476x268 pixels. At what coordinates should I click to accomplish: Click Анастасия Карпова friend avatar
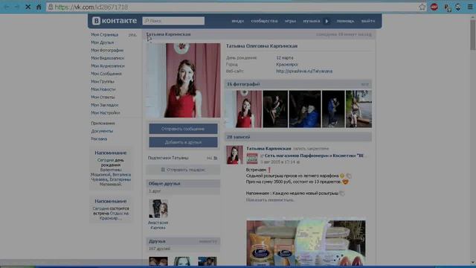(158, 208)
